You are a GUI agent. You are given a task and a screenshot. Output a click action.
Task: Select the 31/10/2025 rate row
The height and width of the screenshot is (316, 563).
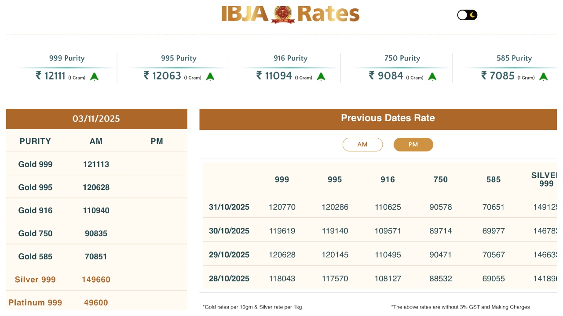coord(229,207)
